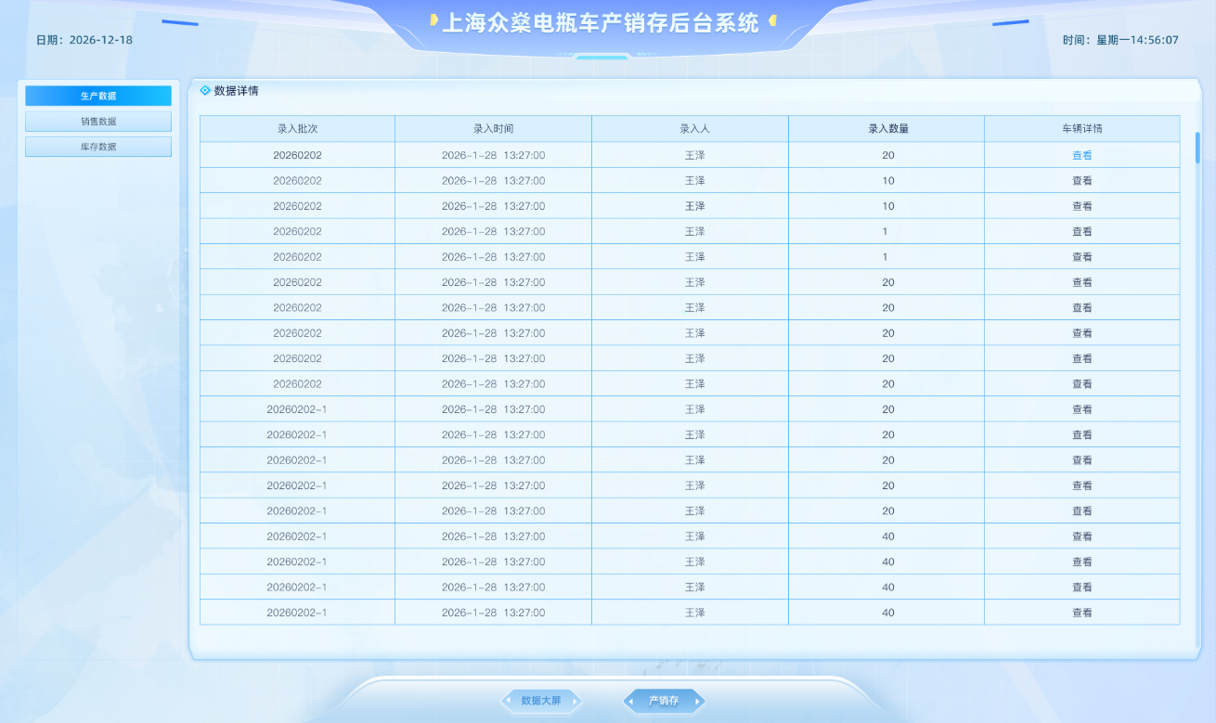Open the 数据大屏 view
This screenshot has width=1216, height=723.
[541, 701]
